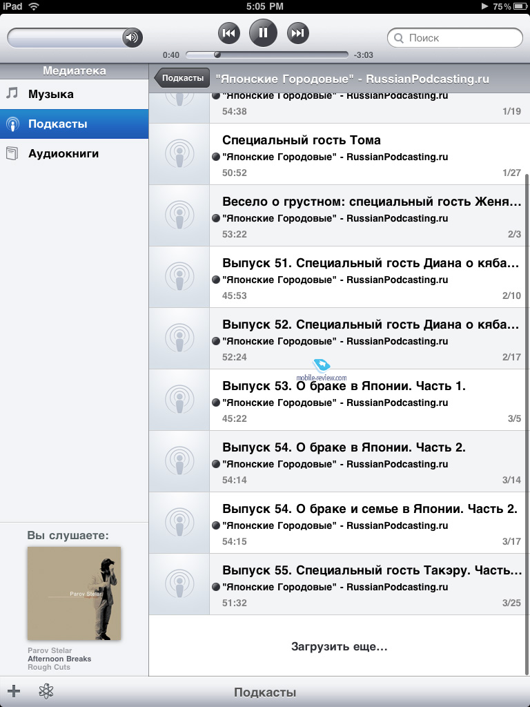Click Rough Cuts album name
Viewport: 530px width, 707px height.
coord(49,668)
